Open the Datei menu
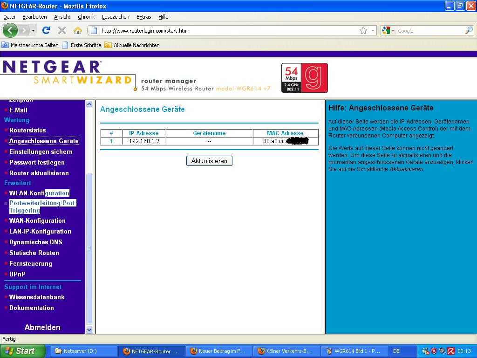Viewport: 477px width, 358px height. click(9, 17)
